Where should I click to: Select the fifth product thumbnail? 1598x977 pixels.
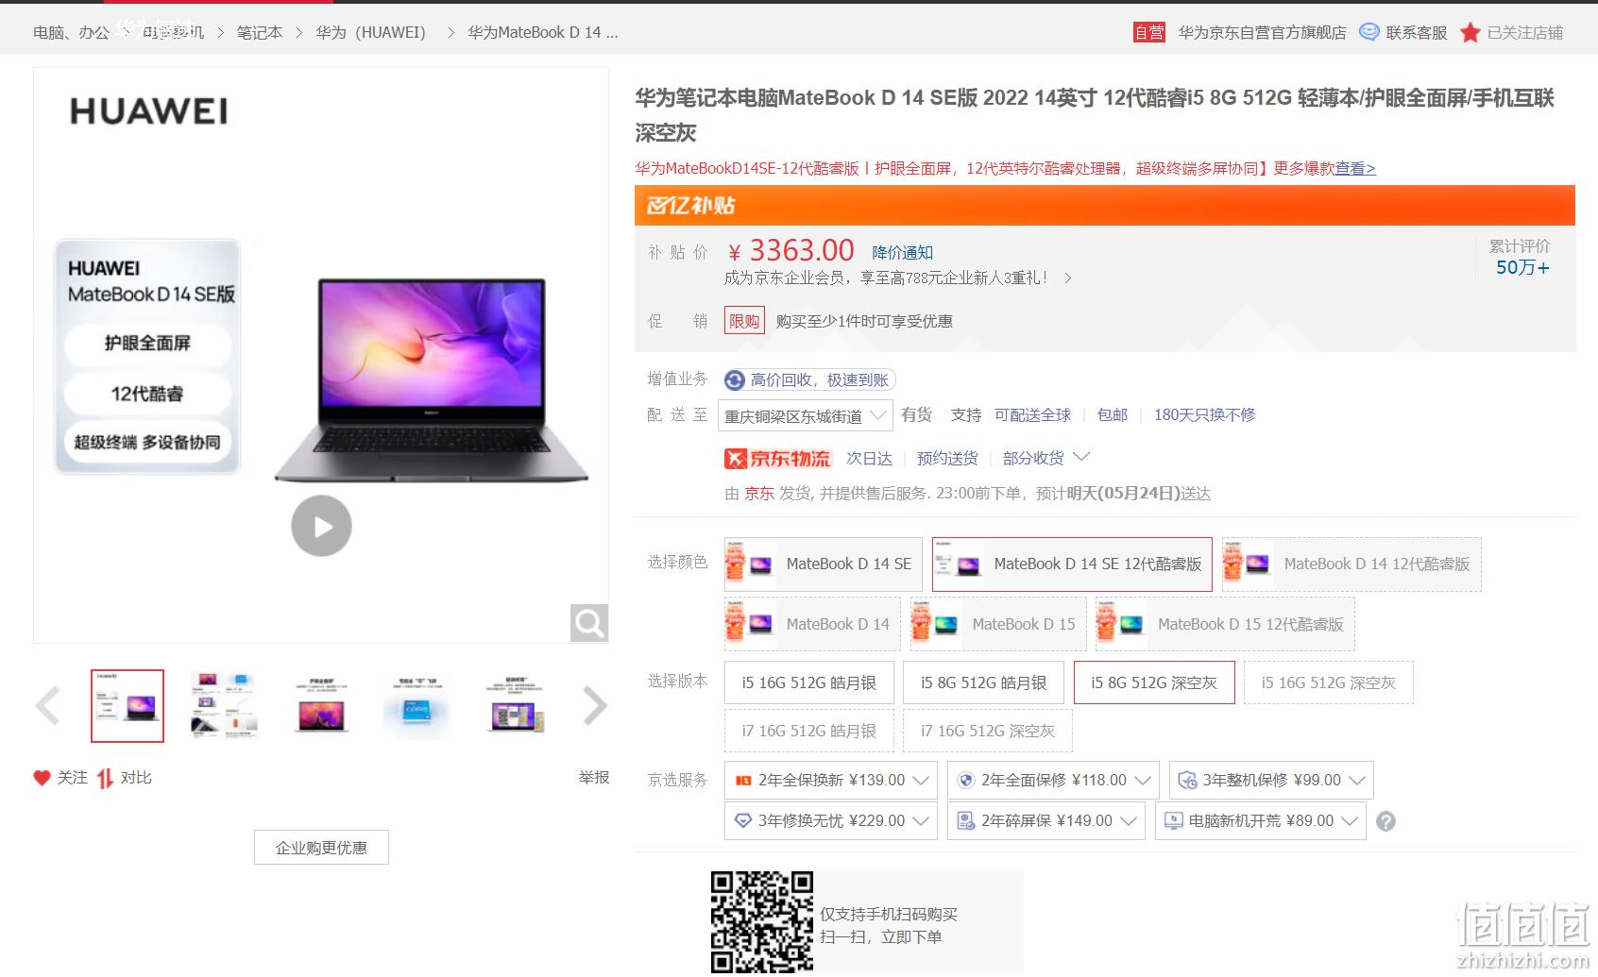click(515, 706)
